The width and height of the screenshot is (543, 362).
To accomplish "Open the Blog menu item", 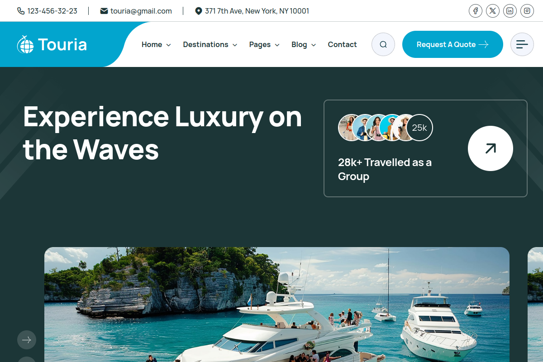I will (x=304, y=44).
